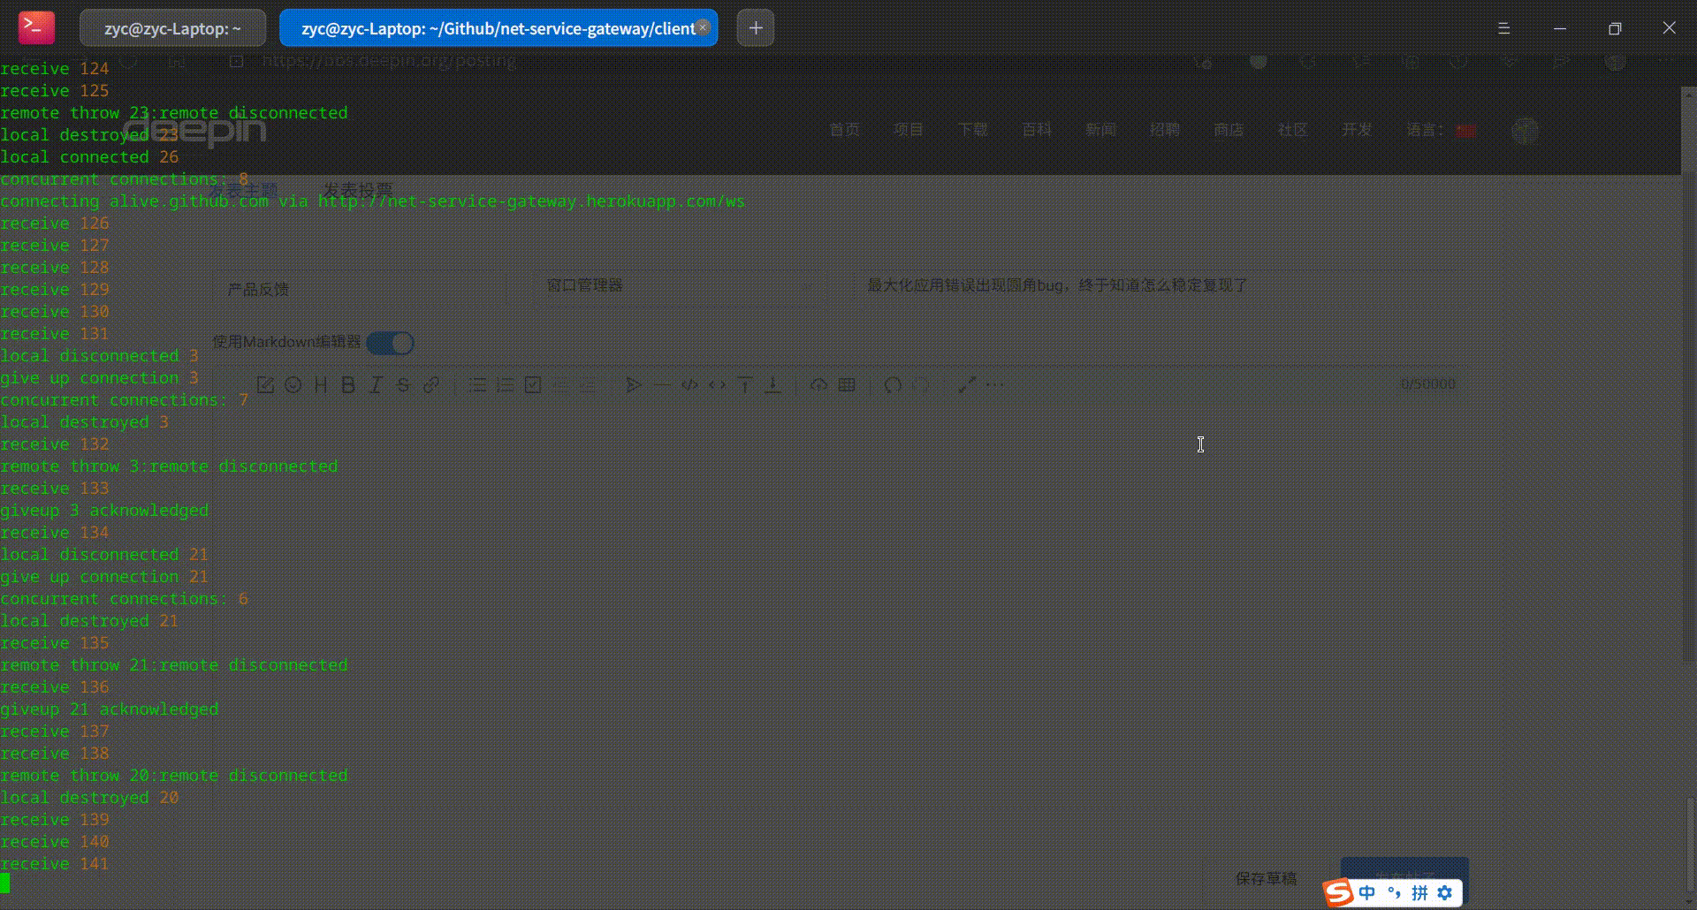Insert an ordered list in the editor
Viewport: 1697px width, 910px height.
point(505,384)
